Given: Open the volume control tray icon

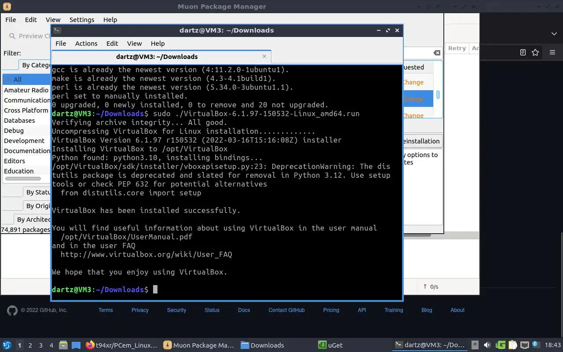Looking at the screenshot, I should (x=487, y=345).
